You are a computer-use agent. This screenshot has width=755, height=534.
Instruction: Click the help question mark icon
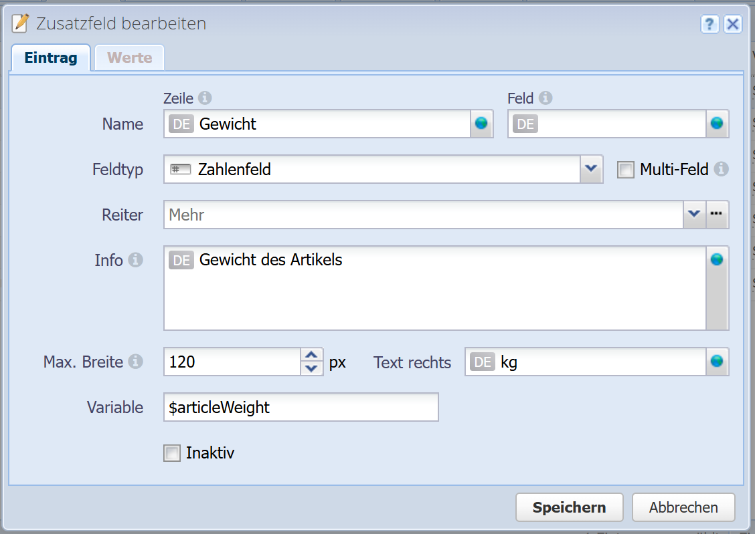(x=709, y=25)
